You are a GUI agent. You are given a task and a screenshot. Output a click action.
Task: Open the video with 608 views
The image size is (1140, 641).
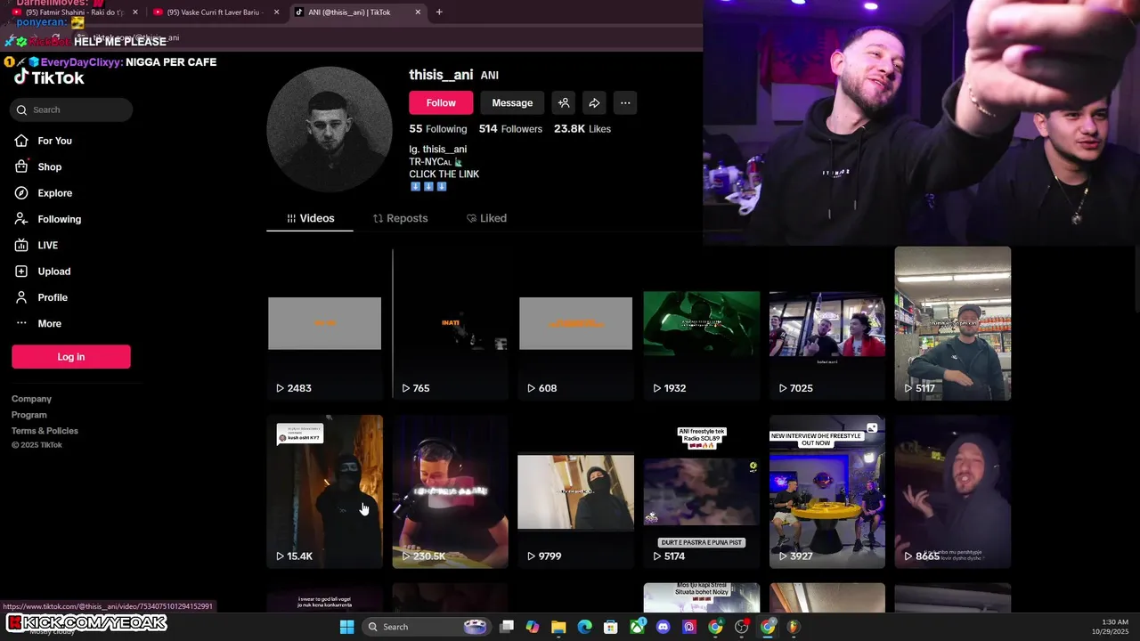tap(575, 323)
